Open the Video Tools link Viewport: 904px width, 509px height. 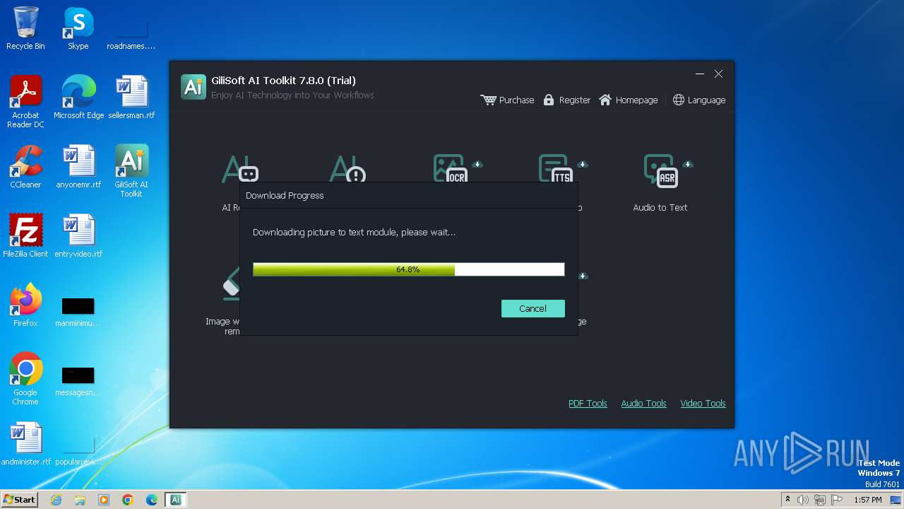[x=703, y=404]
